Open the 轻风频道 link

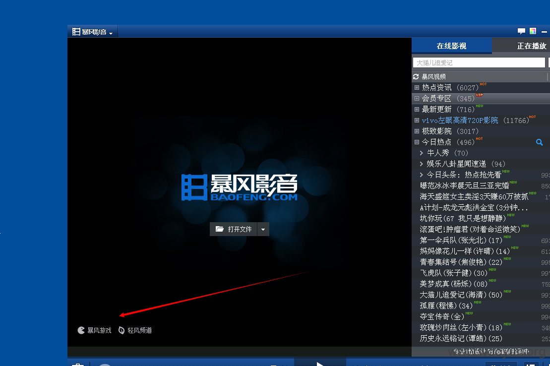[x=139, y=330]
